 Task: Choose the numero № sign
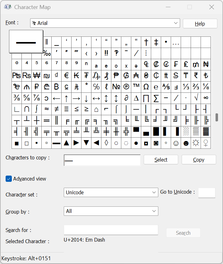[x=116, y=87]
